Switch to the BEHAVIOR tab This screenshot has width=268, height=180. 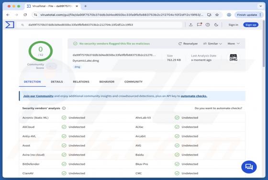107,82
